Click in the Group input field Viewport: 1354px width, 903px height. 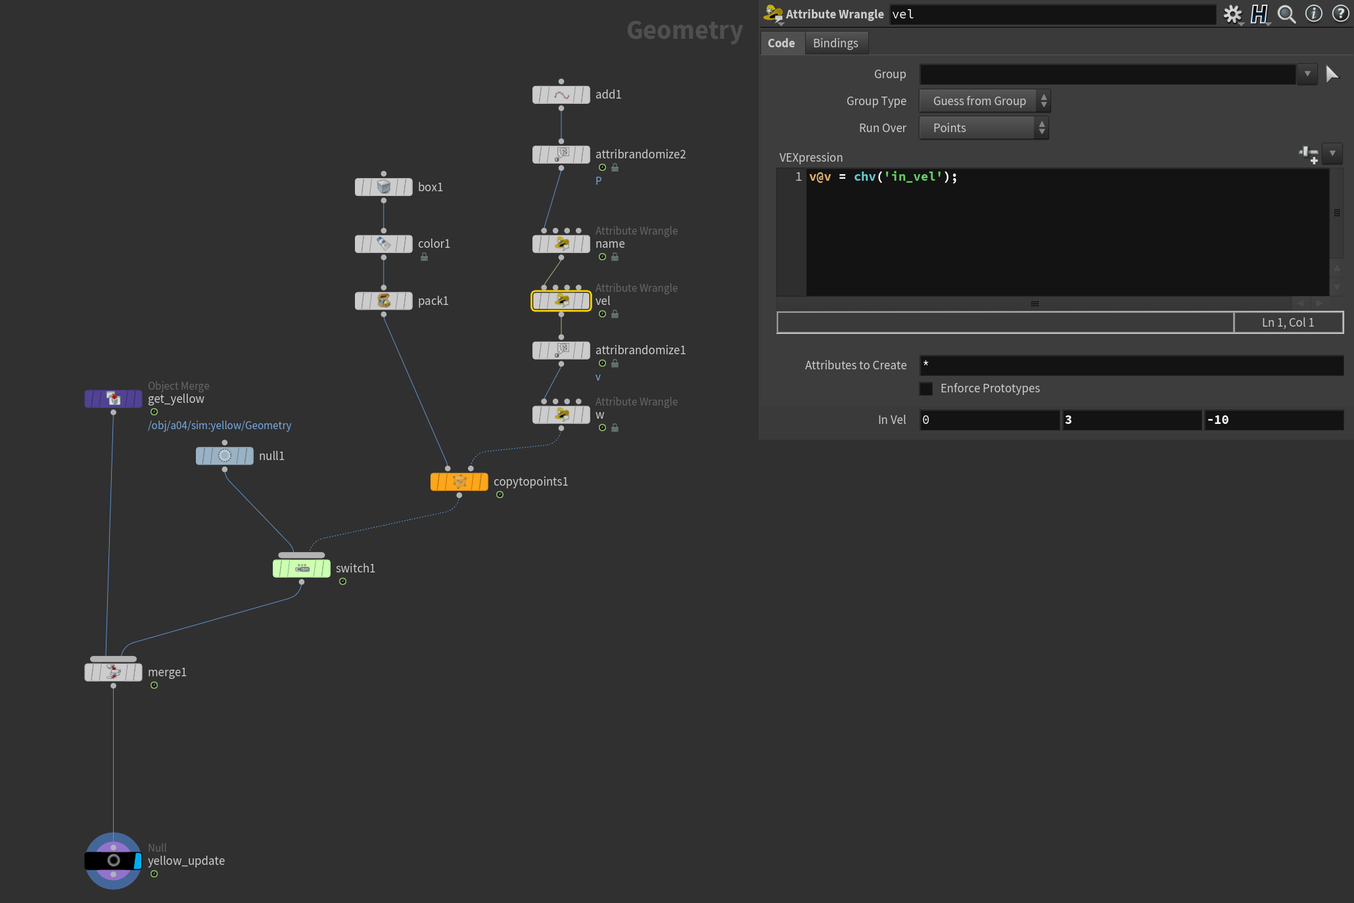point(1108,74)
